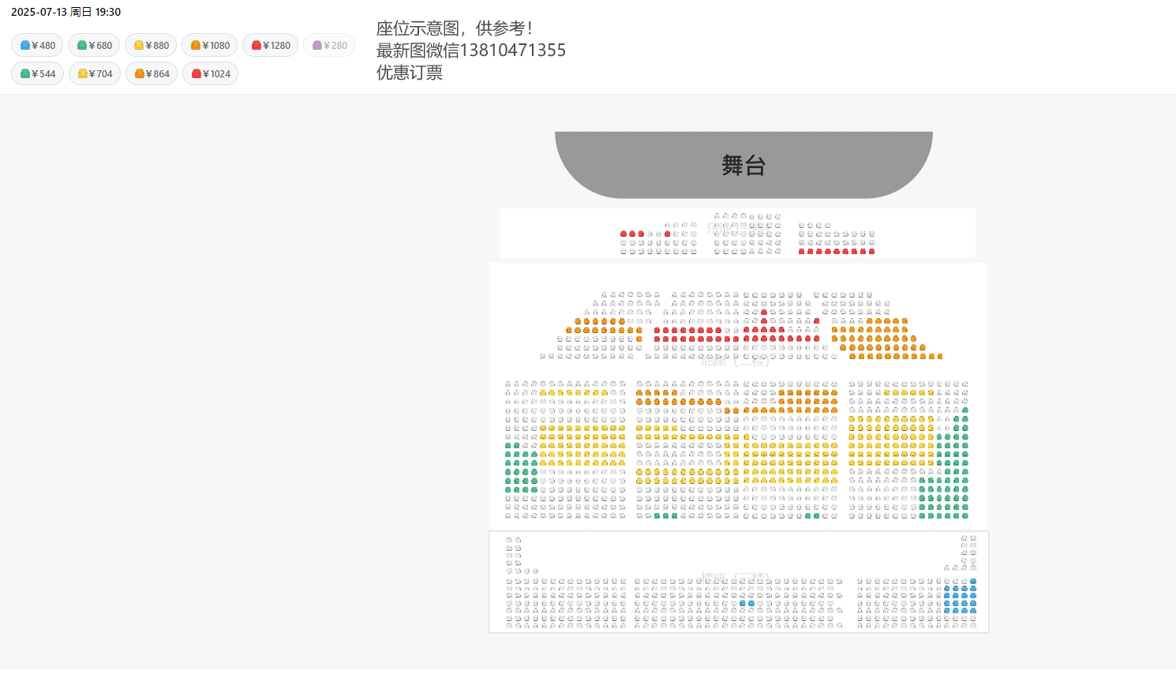Select the leftmost red seat in the orchestra pit's left block
Screen dimensions: 1176x674
click(x=624, y=234)
